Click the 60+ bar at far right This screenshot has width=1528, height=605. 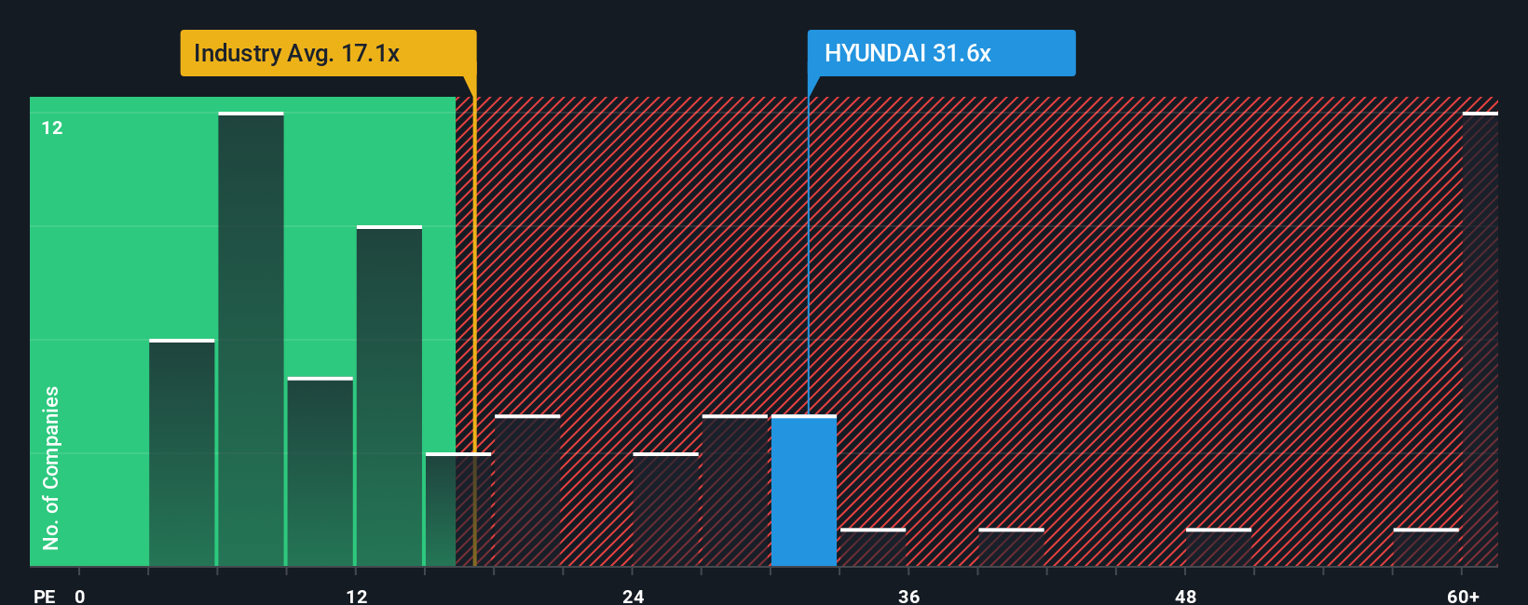pos(1480,339)
